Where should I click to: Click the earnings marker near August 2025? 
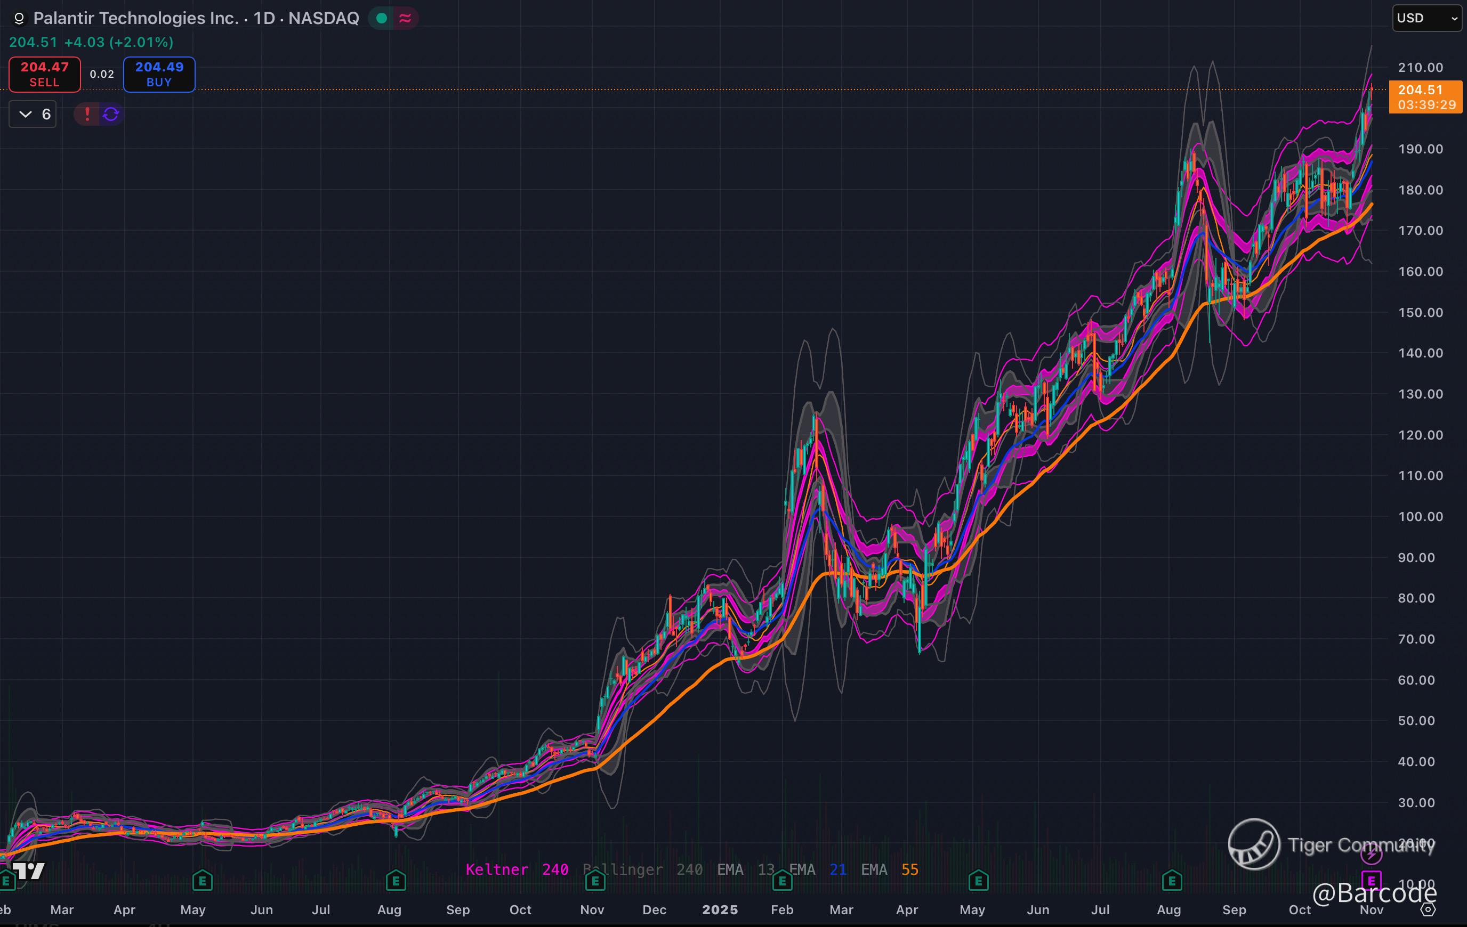[x=1172, y=880]
